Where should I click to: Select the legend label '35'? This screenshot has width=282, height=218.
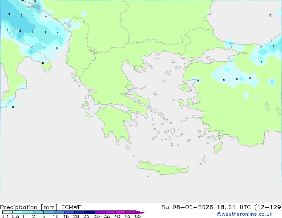click(107, 216)
